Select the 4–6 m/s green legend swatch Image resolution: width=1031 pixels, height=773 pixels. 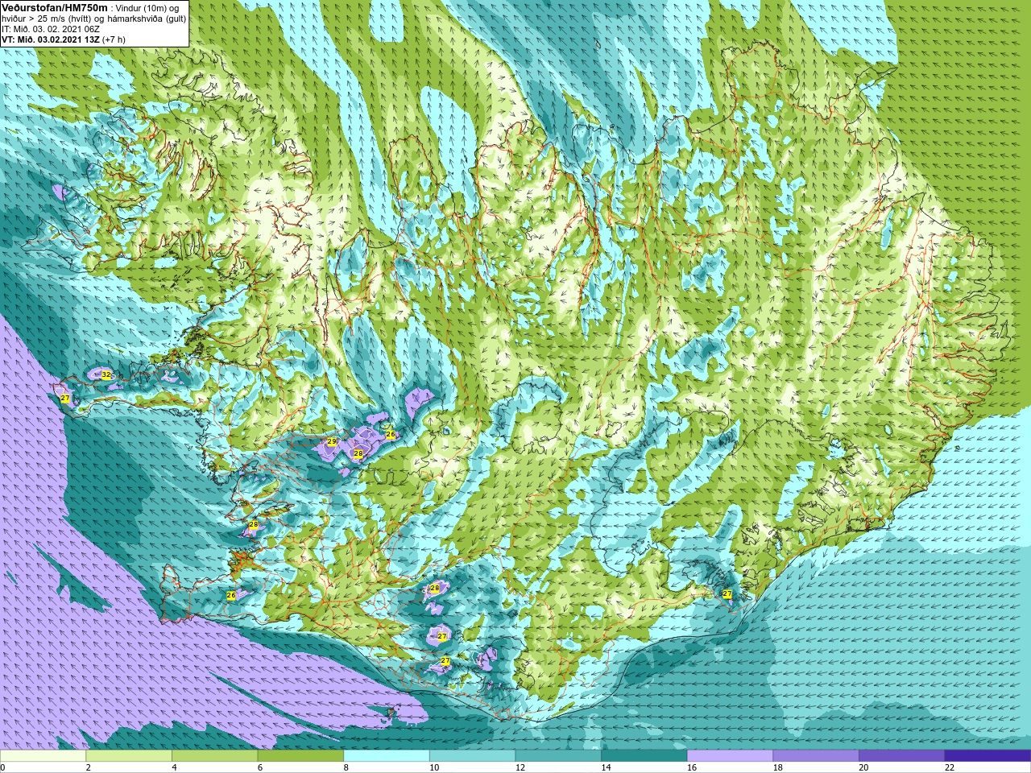[214, 756]
